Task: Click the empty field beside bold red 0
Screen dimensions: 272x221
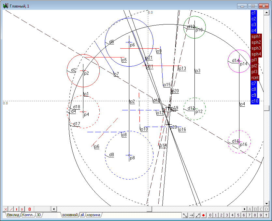Action: click(42, 209)
